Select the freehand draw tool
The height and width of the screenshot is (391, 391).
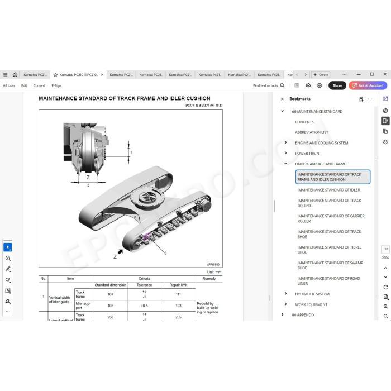tap(8, 280)
